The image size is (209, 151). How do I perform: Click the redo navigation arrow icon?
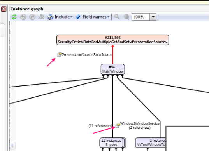(x=32, y=17)
